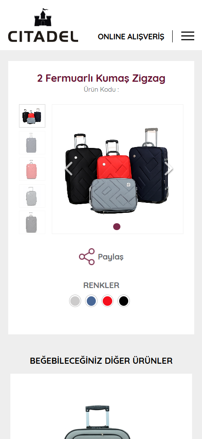Viewport: 202px width, 439px height.
Task: Open the ONLINE ALIŞVERİŞ link
Action: [x=131, y=37]
